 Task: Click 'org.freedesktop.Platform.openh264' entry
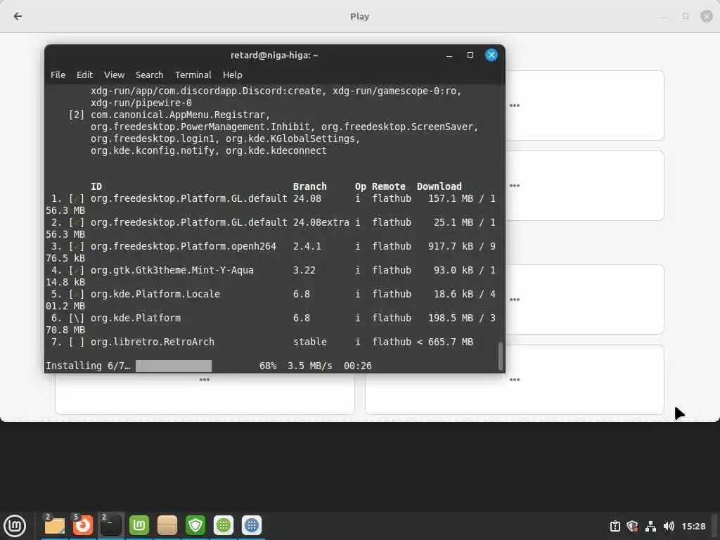click(184, 247)
